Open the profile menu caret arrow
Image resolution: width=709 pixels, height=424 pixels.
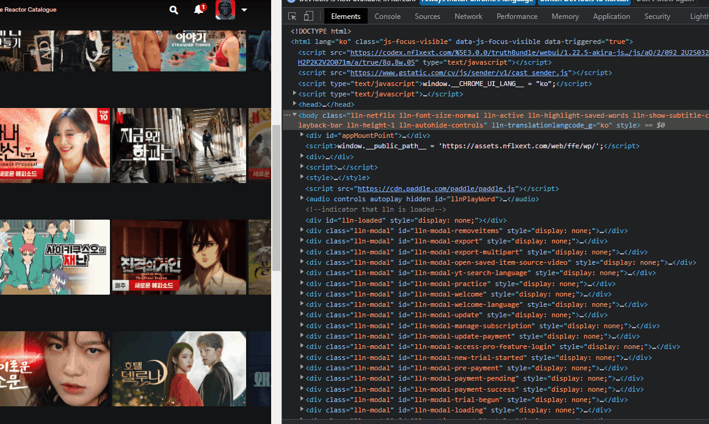click(x=244, y=10)
